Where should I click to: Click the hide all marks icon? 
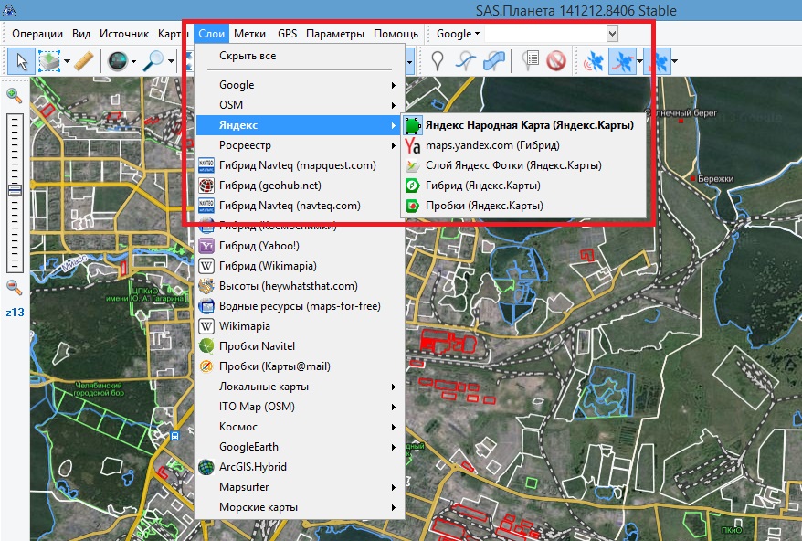pyautogui.click(x=556, y=61)
